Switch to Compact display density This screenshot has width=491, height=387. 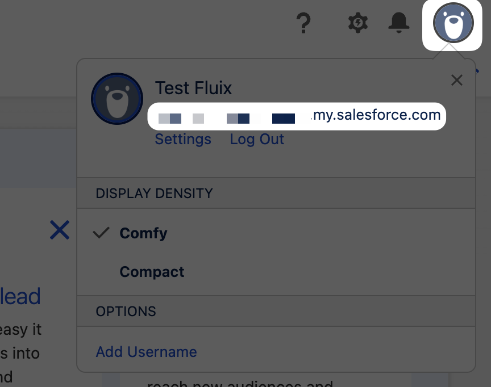(152, 272)
